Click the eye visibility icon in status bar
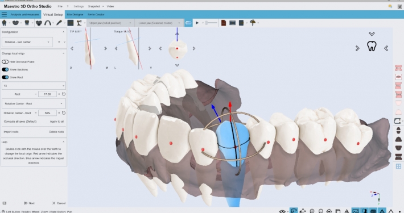404x213 pixels. coord(282,211)
